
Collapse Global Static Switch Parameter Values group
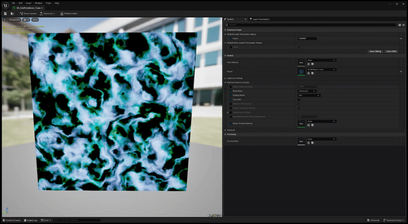coord(225,43)
